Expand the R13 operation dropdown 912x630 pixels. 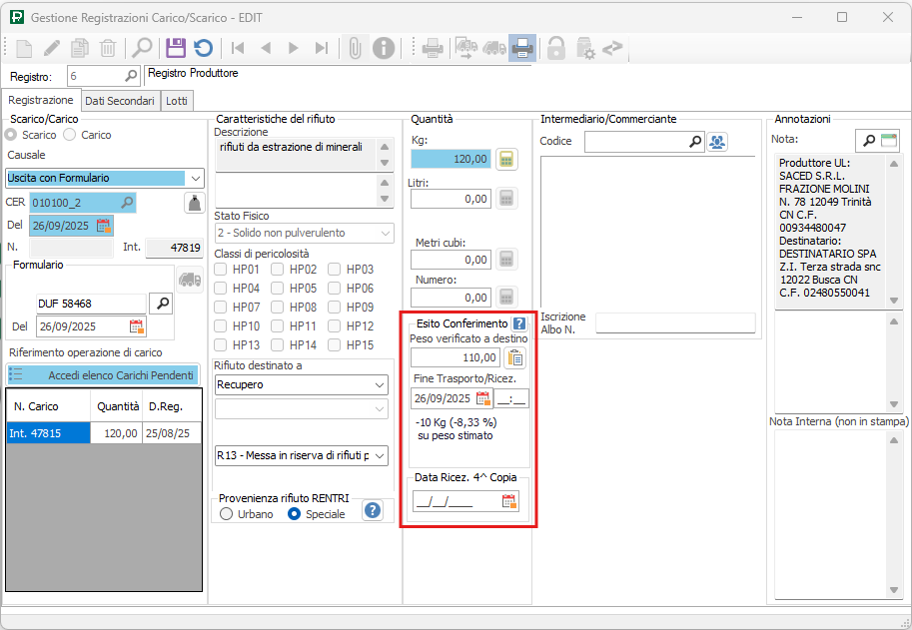379,455
